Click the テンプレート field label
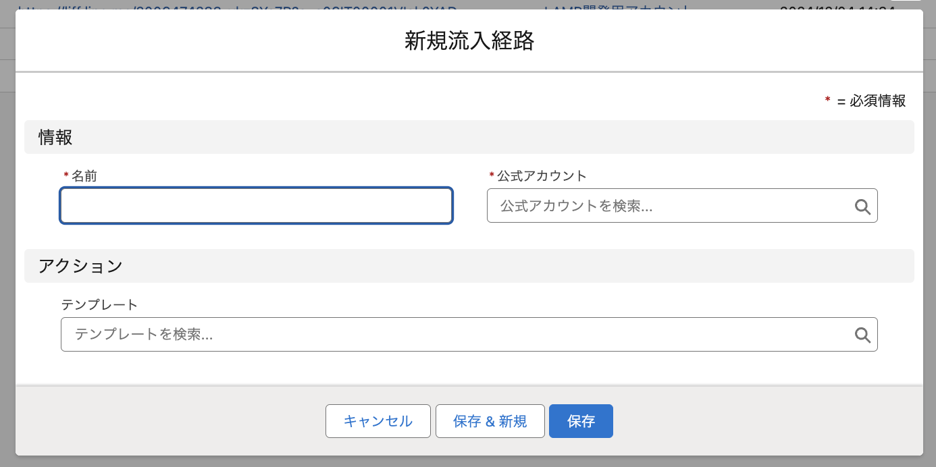936x467 pixels. coord(99,304)
